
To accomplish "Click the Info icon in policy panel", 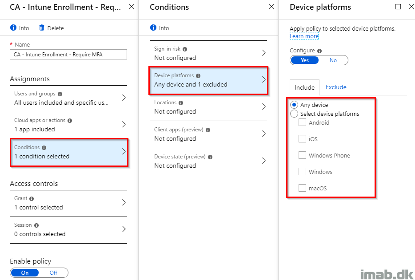I will pos(13,28).
